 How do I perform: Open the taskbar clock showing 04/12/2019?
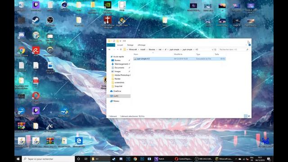[260, 159]
